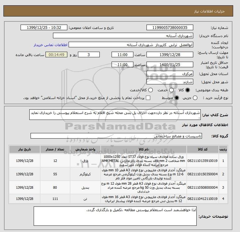The image size is (240, 232).
Task: Click price validity date 1400/01/25
Action: (170, 64)
